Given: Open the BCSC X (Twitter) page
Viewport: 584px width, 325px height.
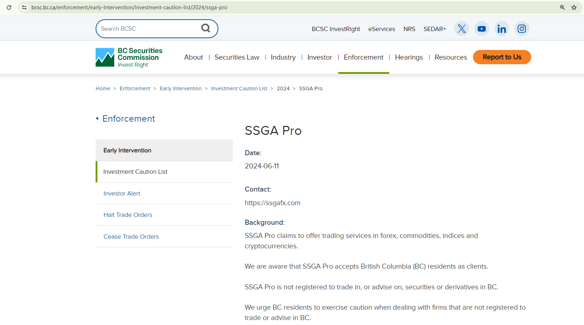Looking at the screenshot, I should 462,29.
